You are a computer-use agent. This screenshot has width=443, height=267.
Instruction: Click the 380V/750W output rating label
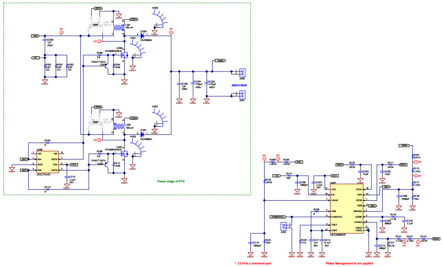coord(239,85)
